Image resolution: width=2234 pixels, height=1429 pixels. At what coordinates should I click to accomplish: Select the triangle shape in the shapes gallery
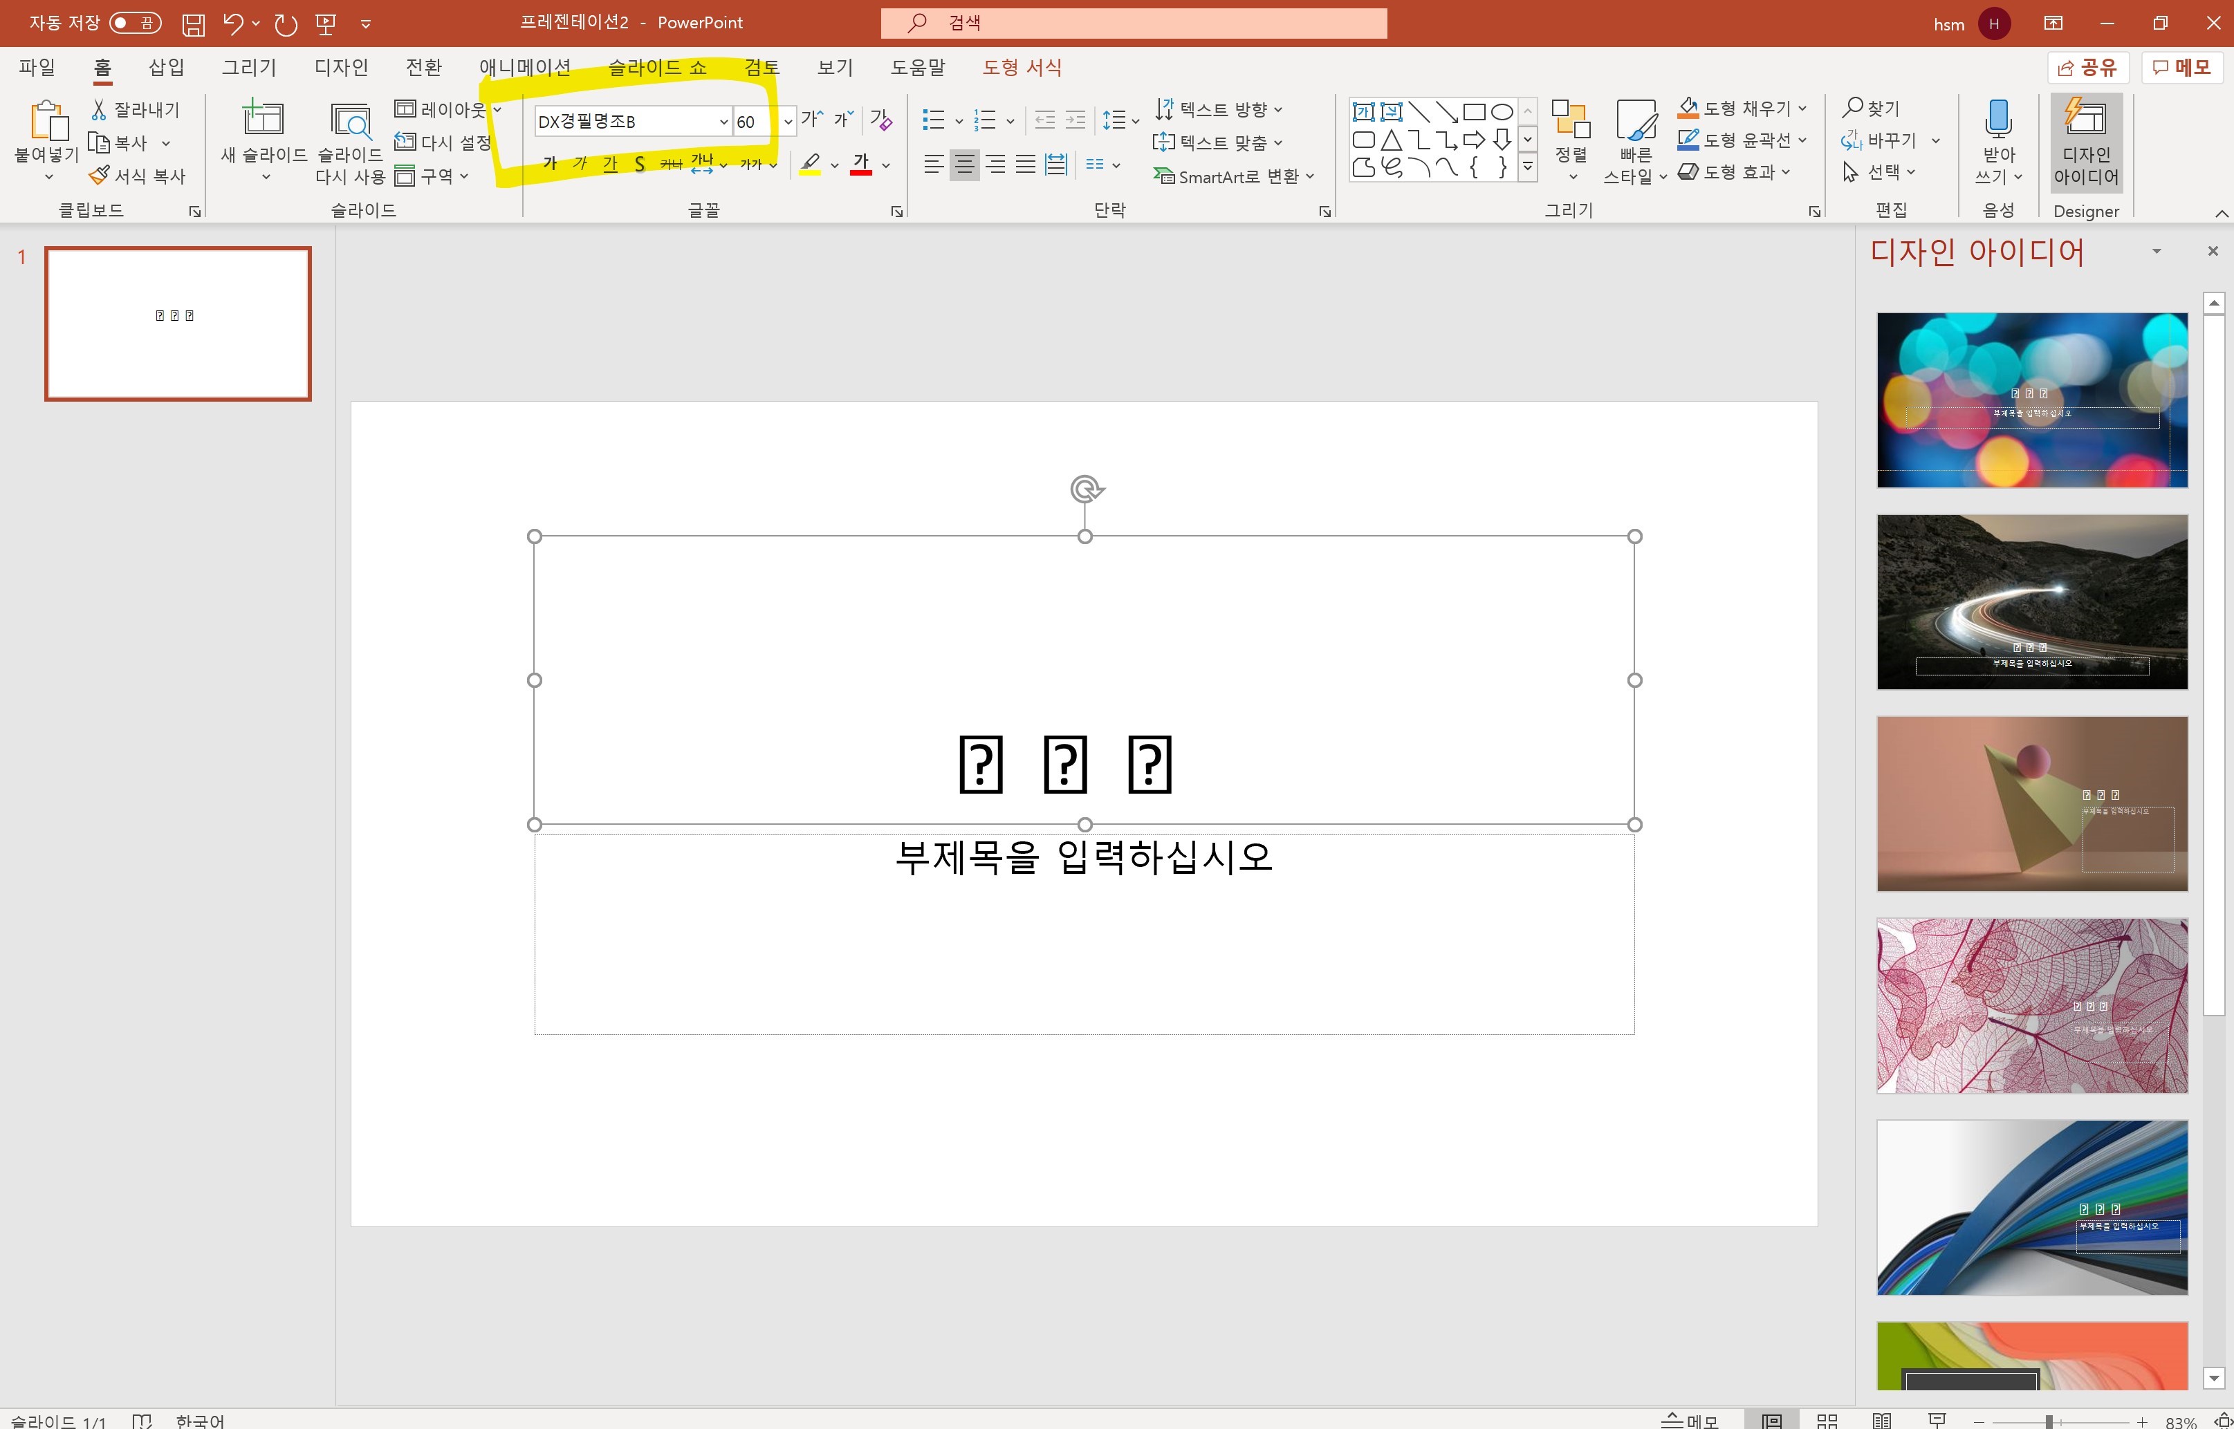click(1390, 140)
